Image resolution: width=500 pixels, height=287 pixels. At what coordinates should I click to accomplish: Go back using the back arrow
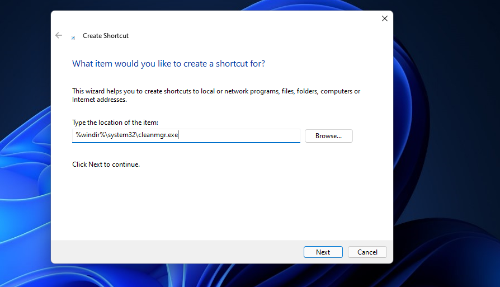59,35
